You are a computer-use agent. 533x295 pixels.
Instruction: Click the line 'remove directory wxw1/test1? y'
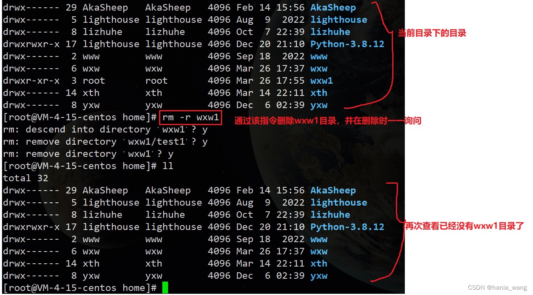[x=105, y=142]
